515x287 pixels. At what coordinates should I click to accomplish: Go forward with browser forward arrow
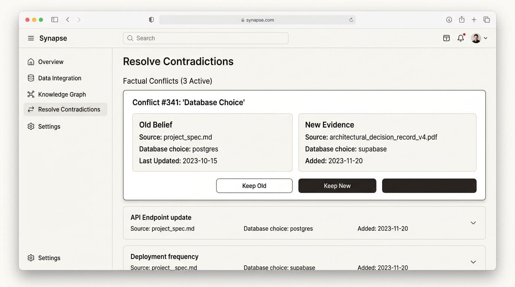[x=79, y=19]
